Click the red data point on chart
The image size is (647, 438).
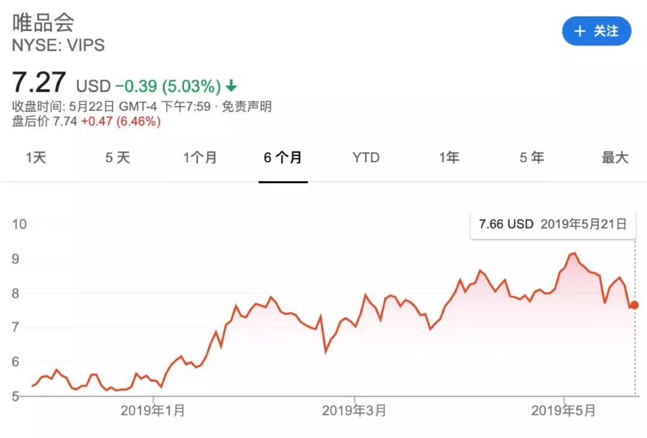point(634,305)
